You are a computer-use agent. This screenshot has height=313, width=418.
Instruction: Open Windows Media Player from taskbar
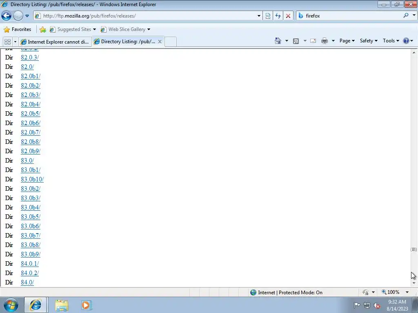(x=86, y=305)
